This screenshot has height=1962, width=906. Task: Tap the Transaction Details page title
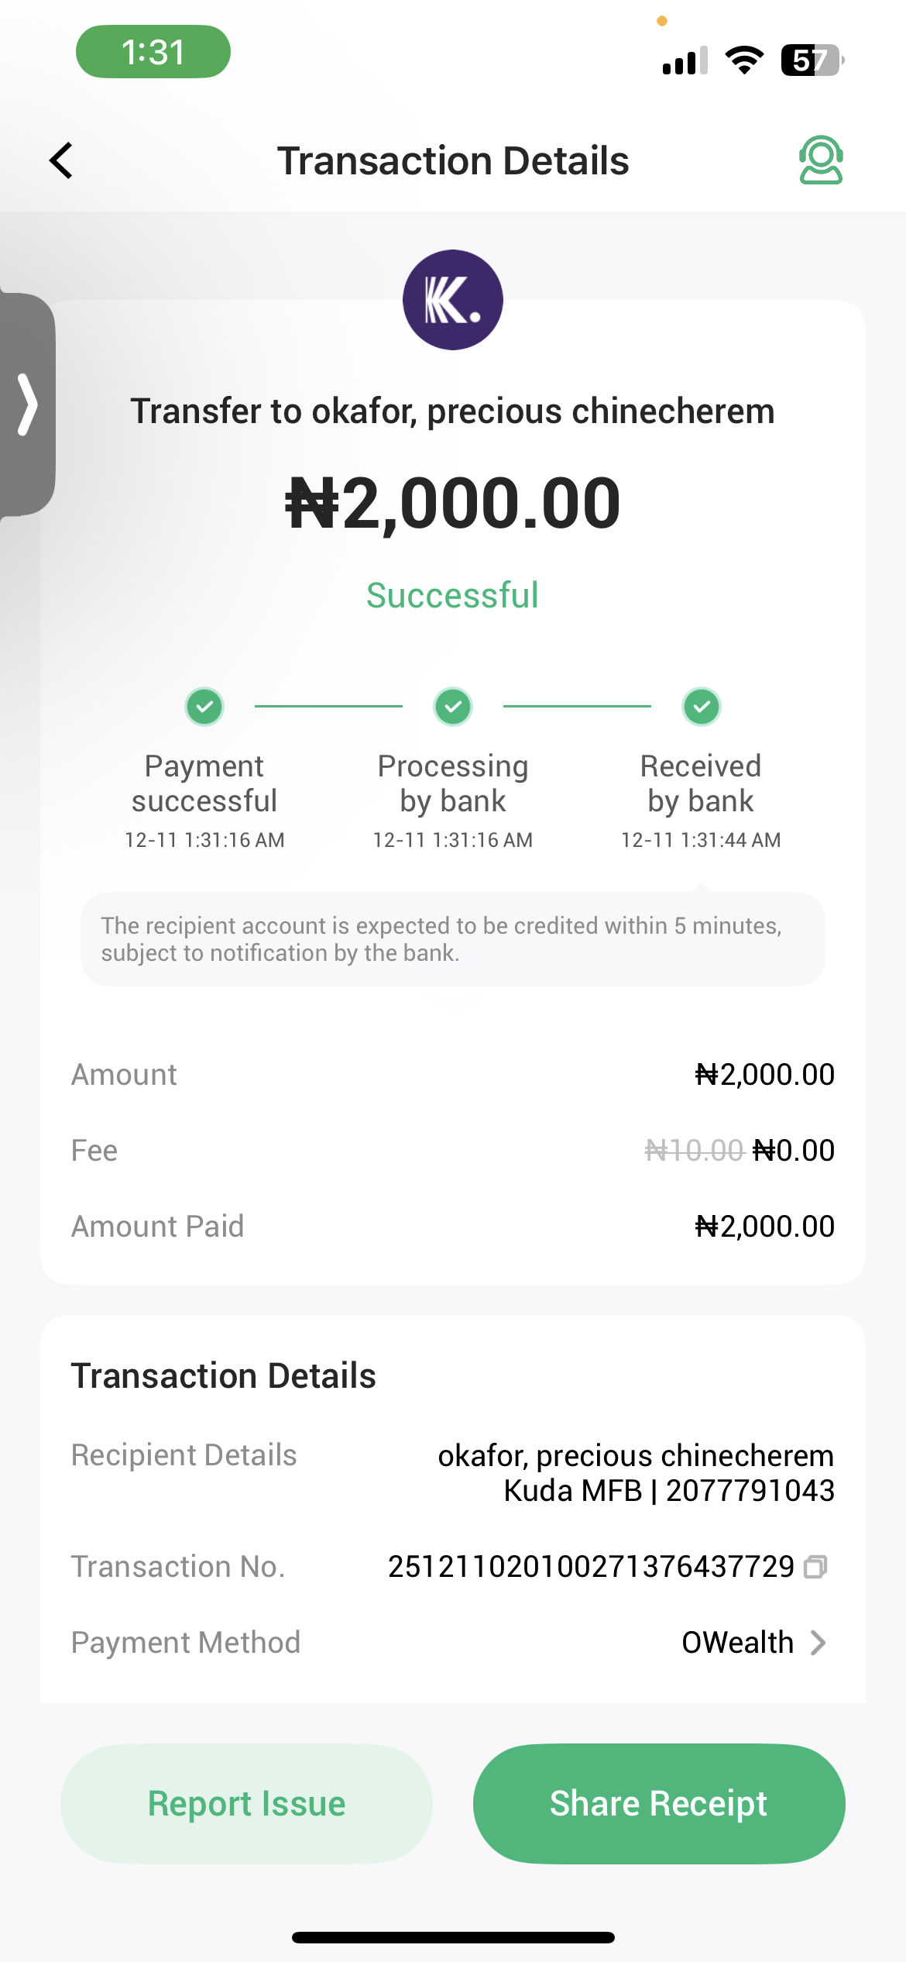[x=453, y=160]
